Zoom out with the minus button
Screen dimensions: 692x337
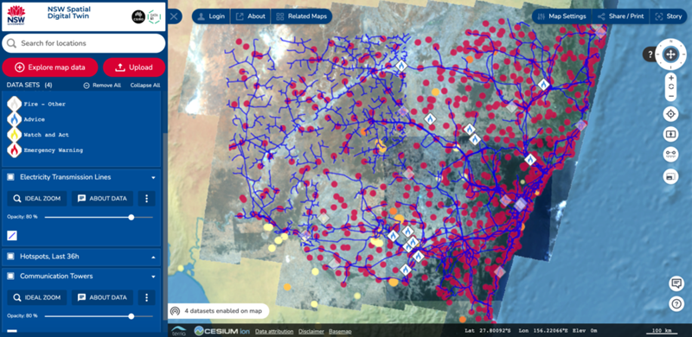tap(671, 96)
